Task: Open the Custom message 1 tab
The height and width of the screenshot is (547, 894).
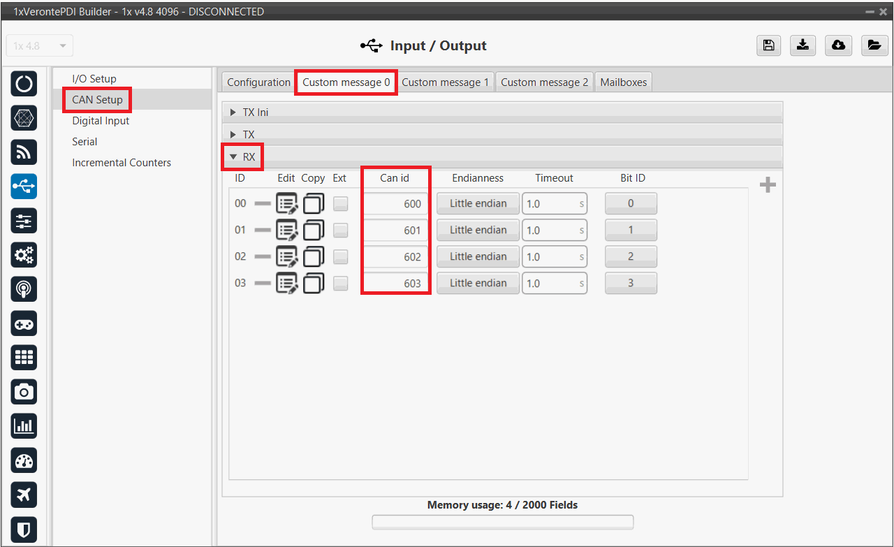Action: pyautogui.click(x=445, y=82)
